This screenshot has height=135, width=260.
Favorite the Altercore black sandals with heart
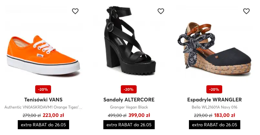[161, 11]
